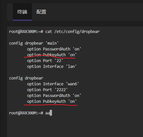Click the 'cat /etc/config/dropbear' command text
Viewport: 143px width, 137px height.
(72, 32)
